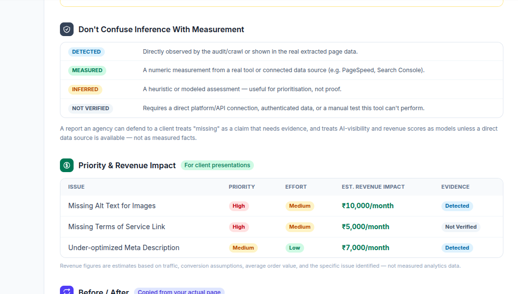Click the EVIDENCE column header

click(455, 187)
